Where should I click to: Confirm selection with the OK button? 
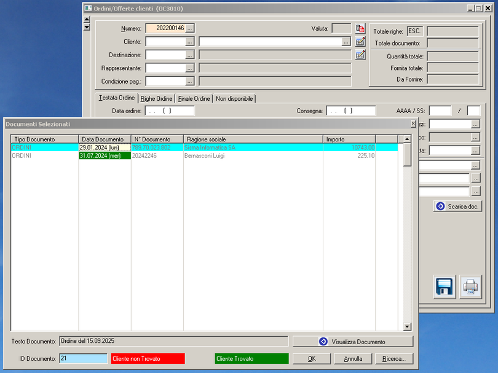pos(312,358)
